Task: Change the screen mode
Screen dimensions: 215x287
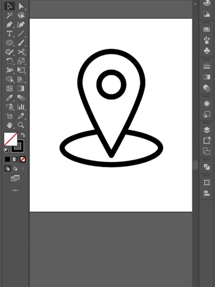Action: coord(15,178)
